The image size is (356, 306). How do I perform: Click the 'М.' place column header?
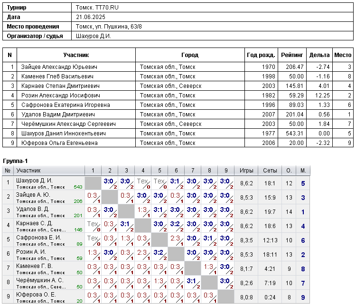coord(303,171)
